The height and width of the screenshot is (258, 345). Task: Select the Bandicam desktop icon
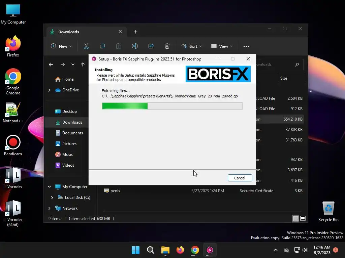point(13,145)
